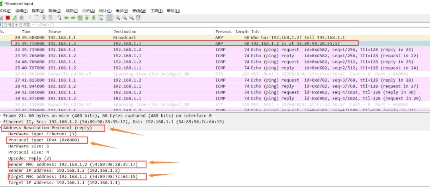Image resolution: width=430 pixels, height=187 pixels.
Task: Stop the running packet capture
Action: pos(8,18)
